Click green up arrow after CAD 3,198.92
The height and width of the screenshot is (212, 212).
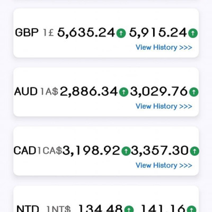pos(126,151)
